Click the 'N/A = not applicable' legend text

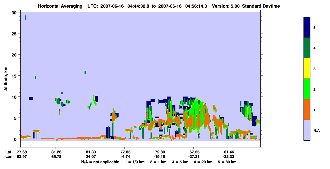click(x=100, y=162)
